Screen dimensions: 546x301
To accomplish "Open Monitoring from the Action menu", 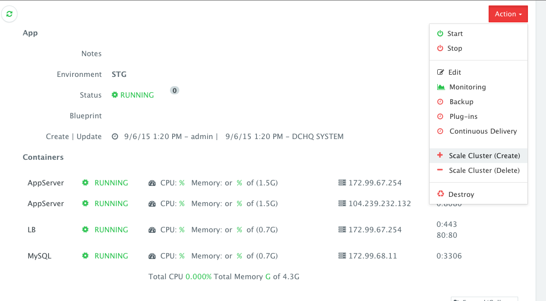I will 467,87.
